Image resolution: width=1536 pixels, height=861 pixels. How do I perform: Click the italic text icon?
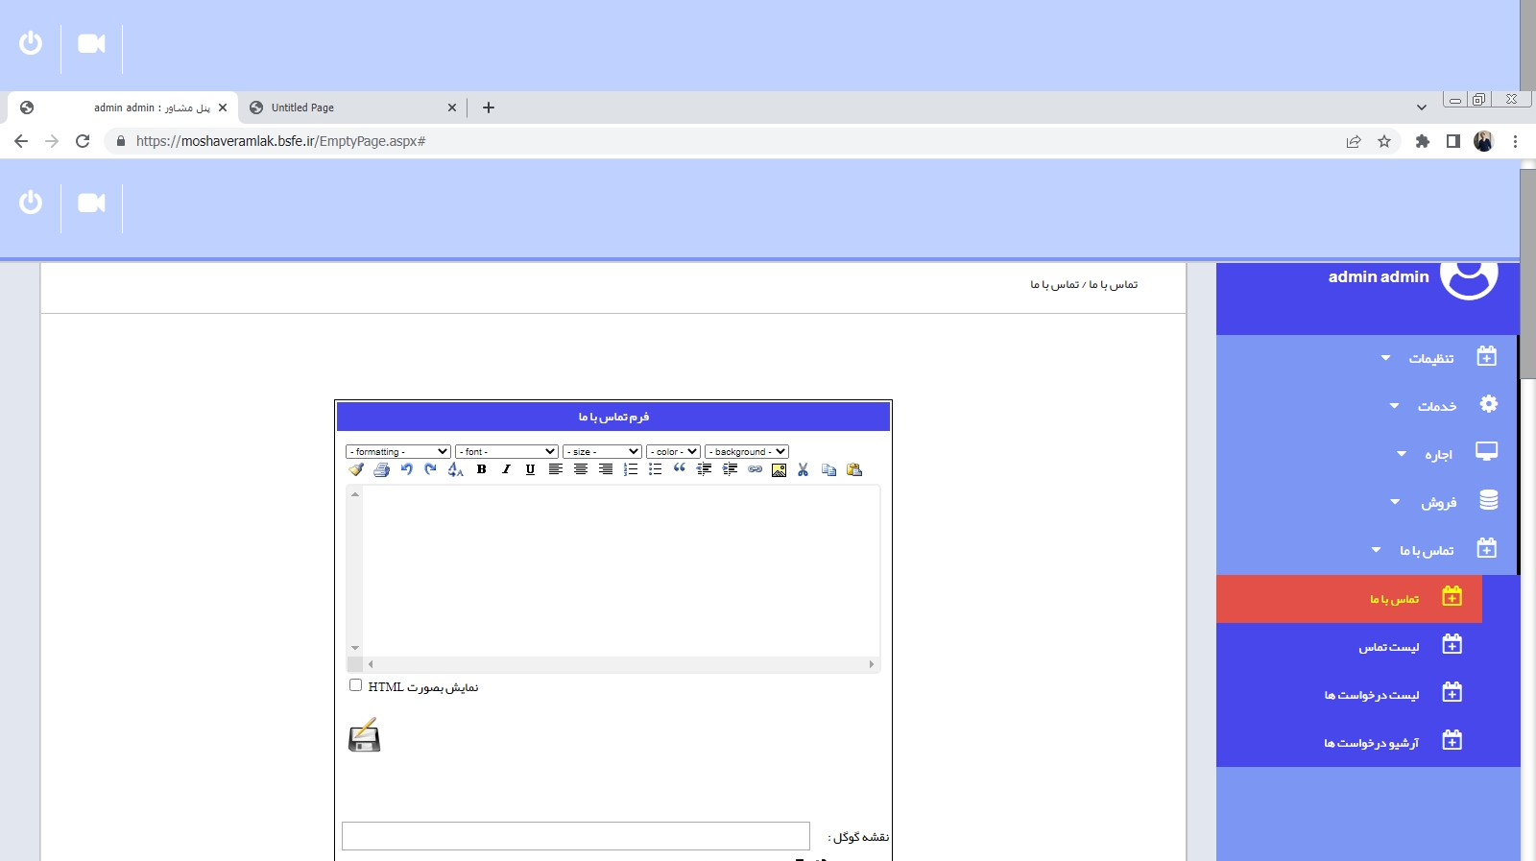pyautogui.click(x=506, y=469)
